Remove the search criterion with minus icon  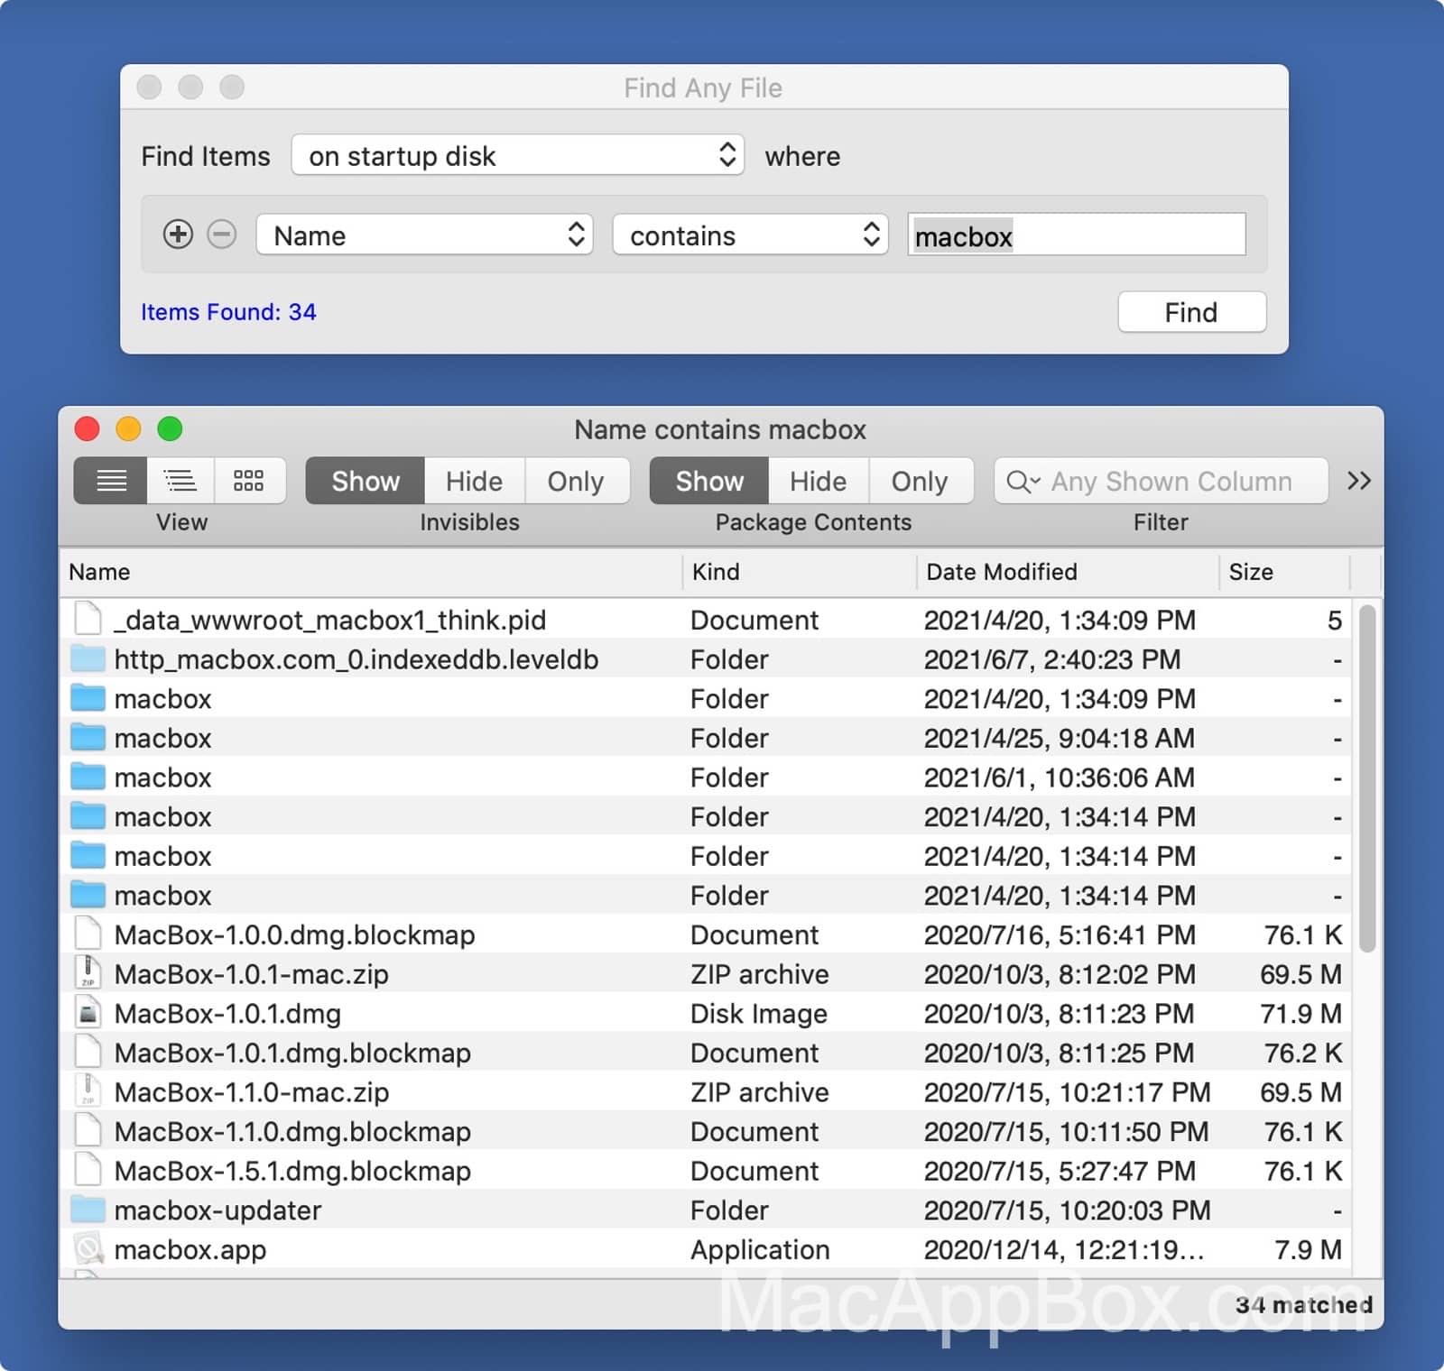coord(222,235)
